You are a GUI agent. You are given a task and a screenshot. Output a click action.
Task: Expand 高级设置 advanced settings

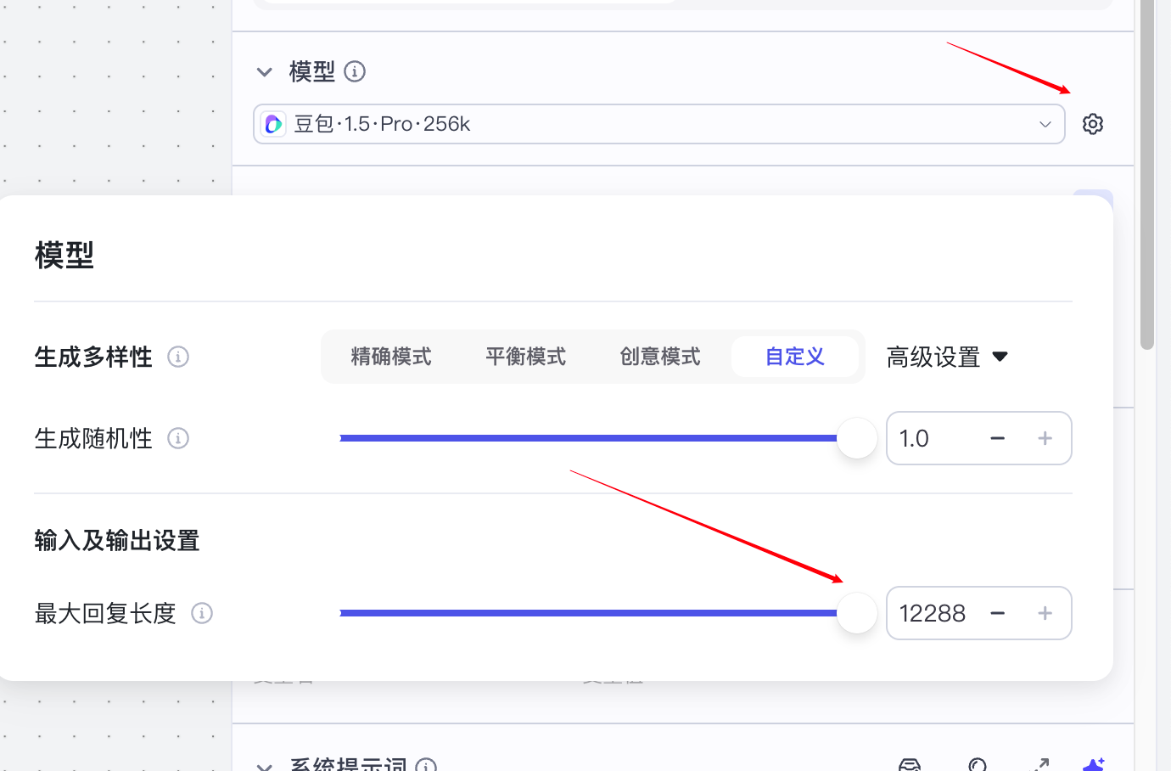tap(946, 357)
